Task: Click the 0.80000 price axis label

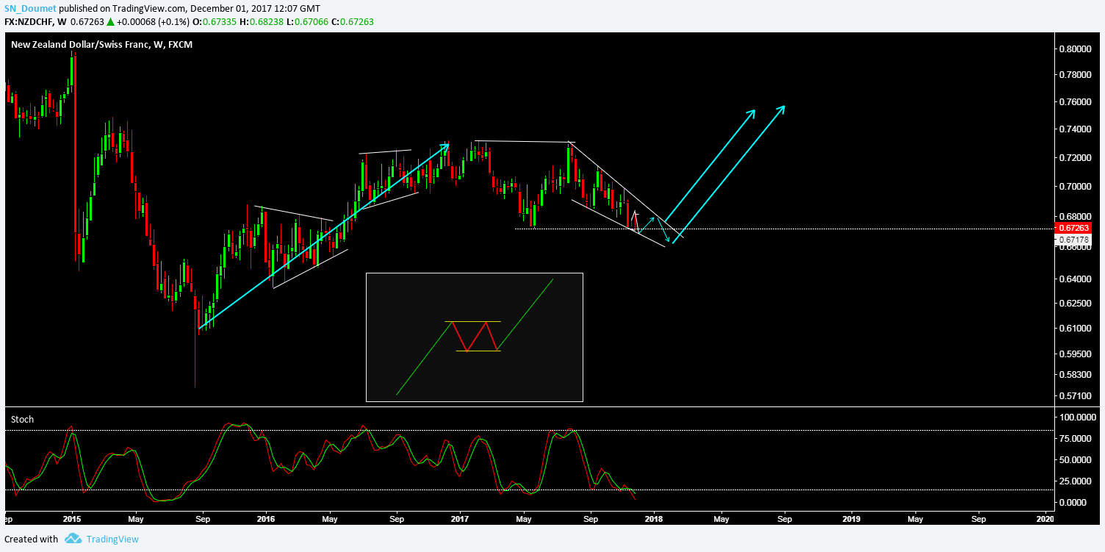Action: click(x=1076, y=49)
